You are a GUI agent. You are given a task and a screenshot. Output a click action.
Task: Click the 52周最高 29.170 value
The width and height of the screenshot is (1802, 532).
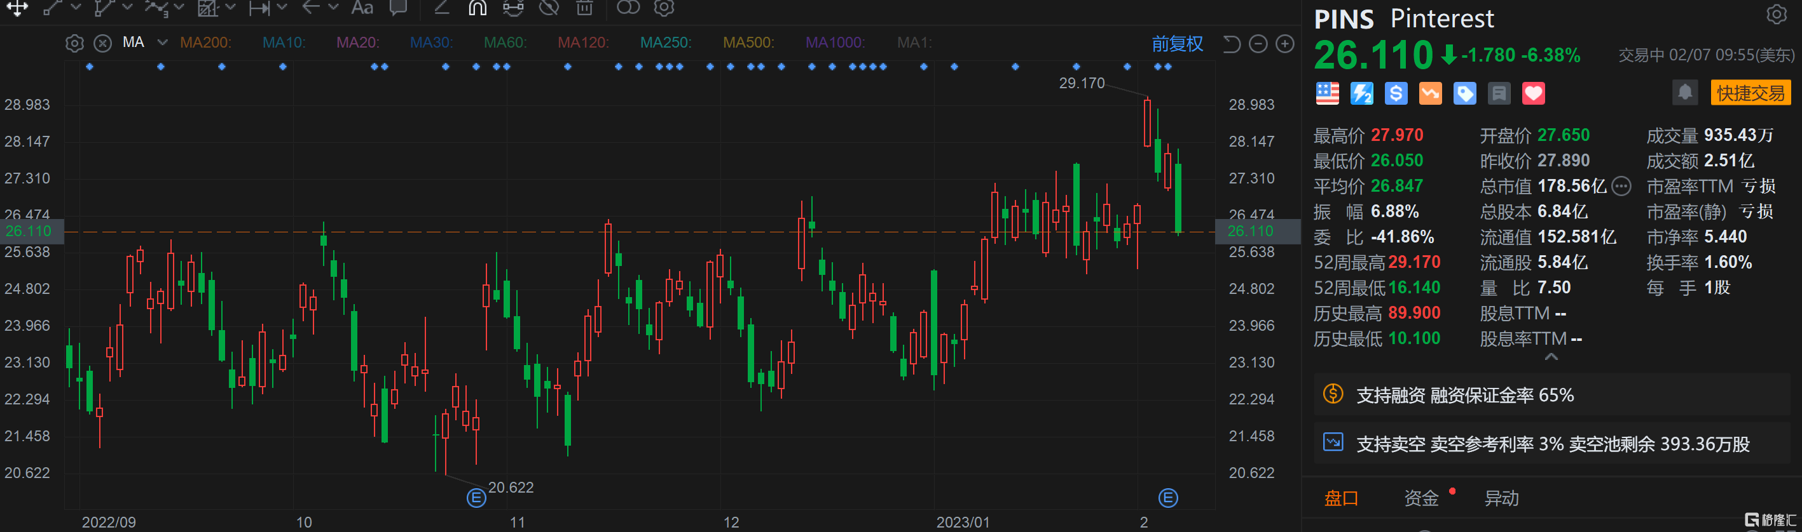click(1415, 263)
